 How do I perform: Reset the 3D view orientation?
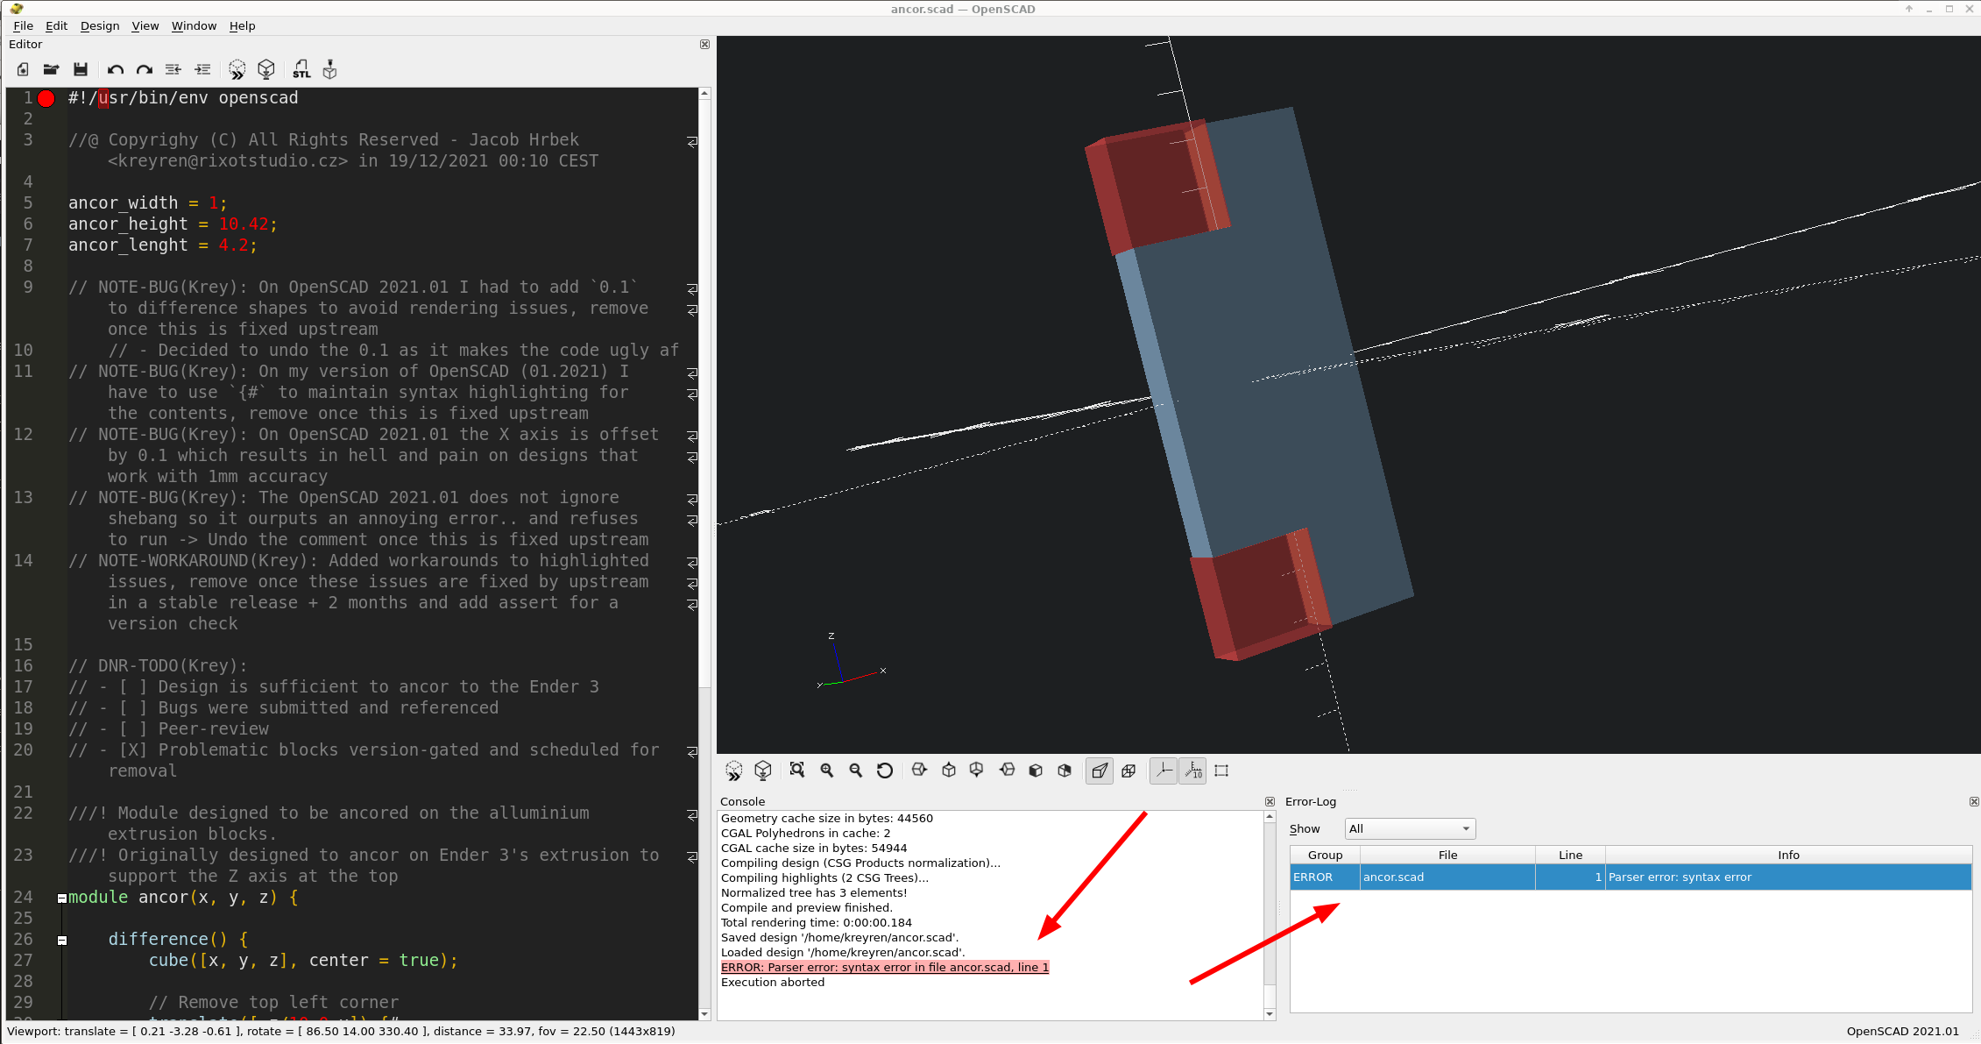click(x=885, y=771)
